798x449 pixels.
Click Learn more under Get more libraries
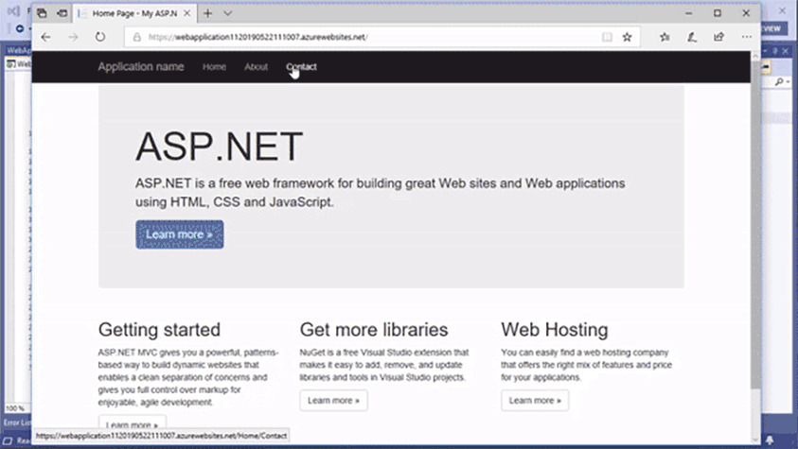click(333, 401)
